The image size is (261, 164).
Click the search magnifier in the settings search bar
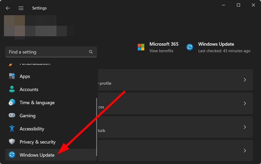(90, 52)
